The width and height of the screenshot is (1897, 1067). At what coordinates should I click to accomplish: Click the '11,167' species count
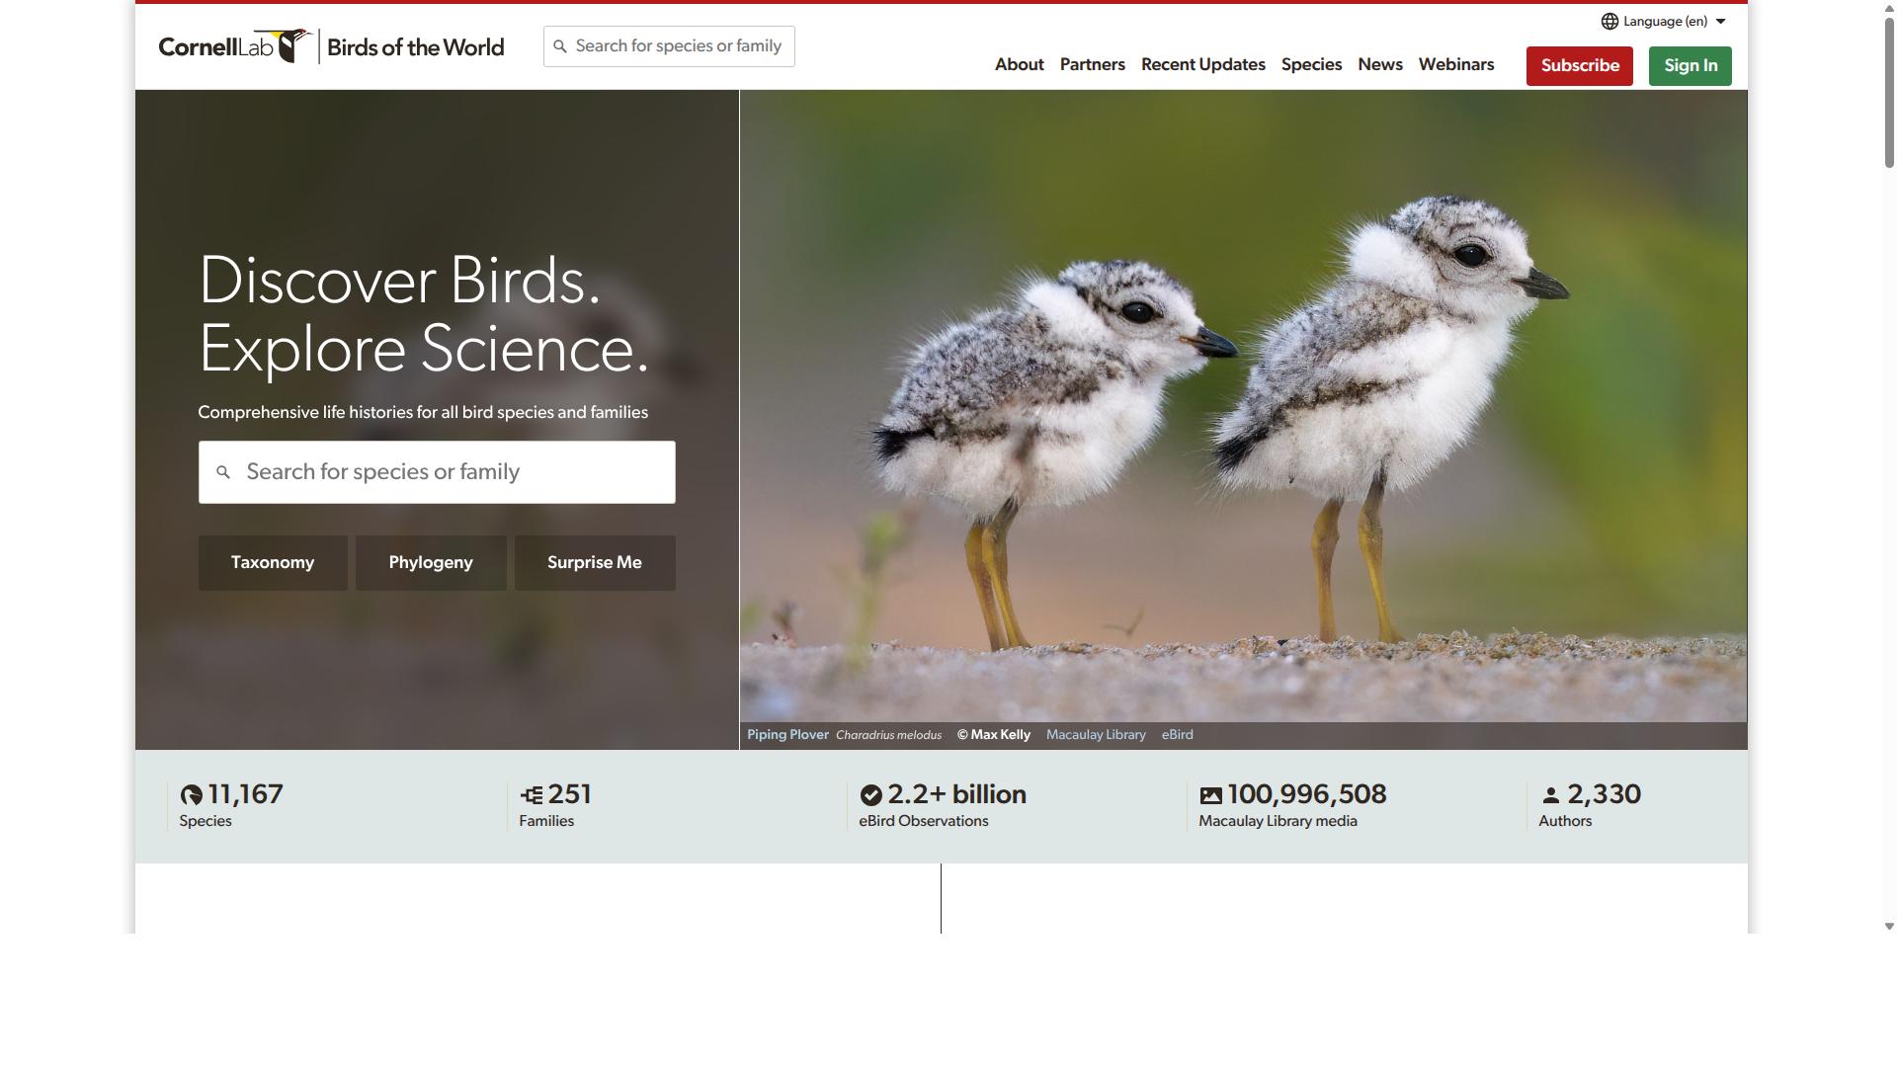click(245, 794)
